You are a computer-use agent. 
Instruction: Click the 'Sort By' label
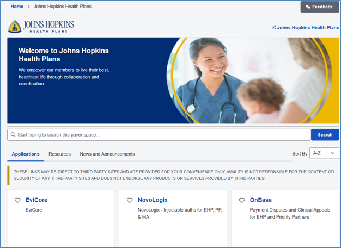[x=300, y=153]
